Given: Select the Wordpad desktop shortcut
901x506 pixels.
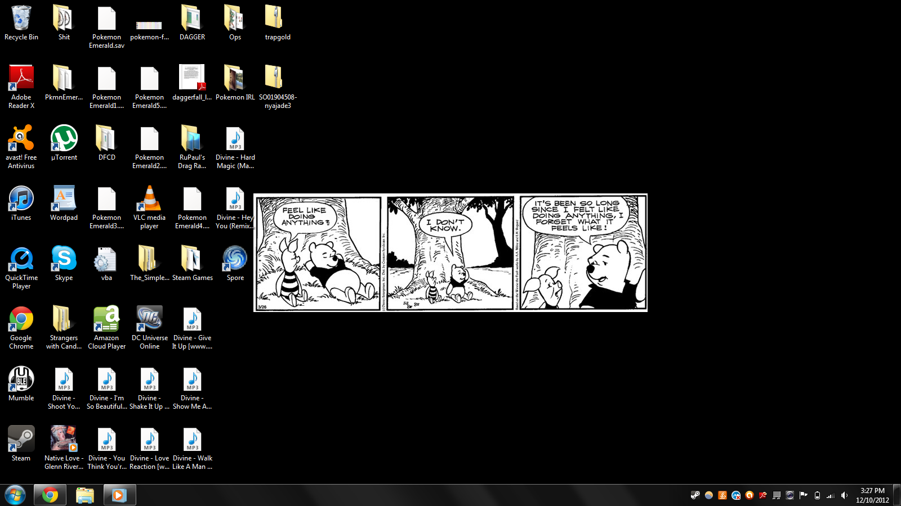Looking at the screenshot, I should pyautogui.click(x=64, y=204).
